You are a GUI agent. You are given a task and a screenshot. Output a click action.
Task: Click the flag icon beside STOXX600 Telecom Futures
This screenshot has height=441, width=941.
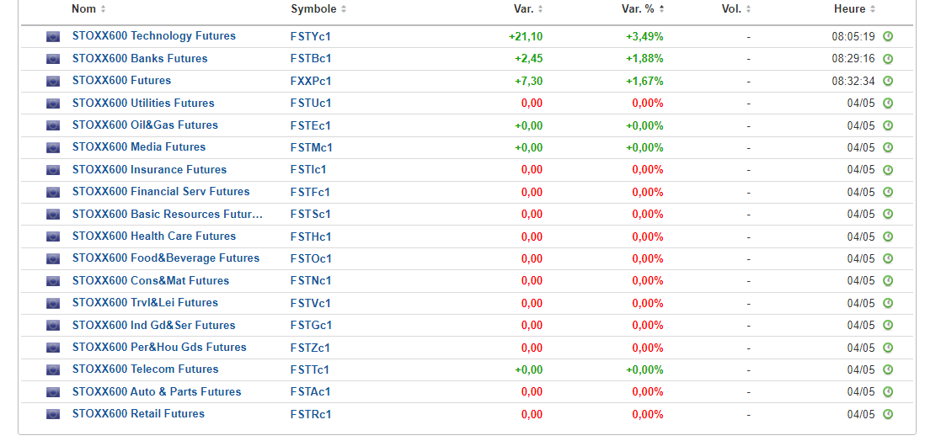click(x=53, y=369)
